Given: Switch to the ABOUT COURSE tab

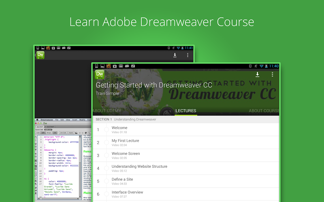Looking at the screenshot, I should (264, 111).
